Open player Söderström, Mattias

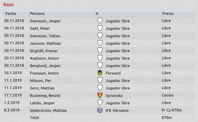point(48,110)
